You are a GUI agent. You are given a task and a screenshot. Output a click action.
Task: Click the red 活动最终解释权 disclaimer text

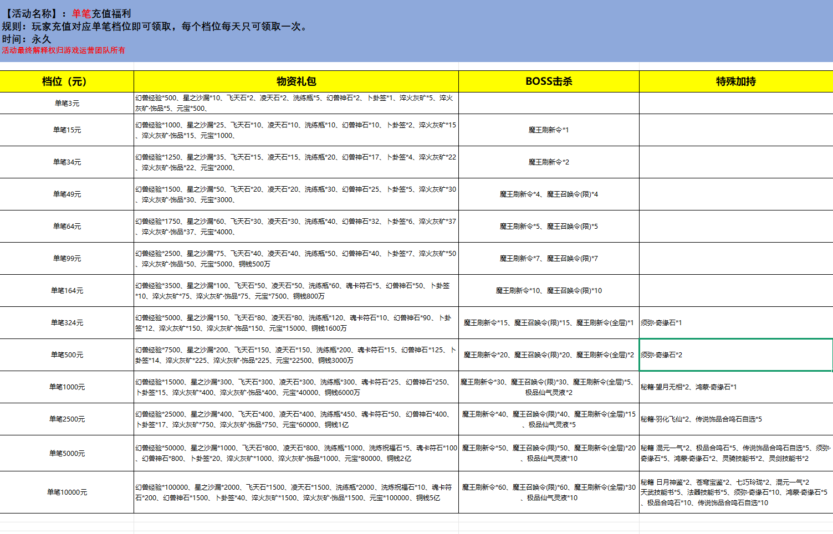click(63, 50)
